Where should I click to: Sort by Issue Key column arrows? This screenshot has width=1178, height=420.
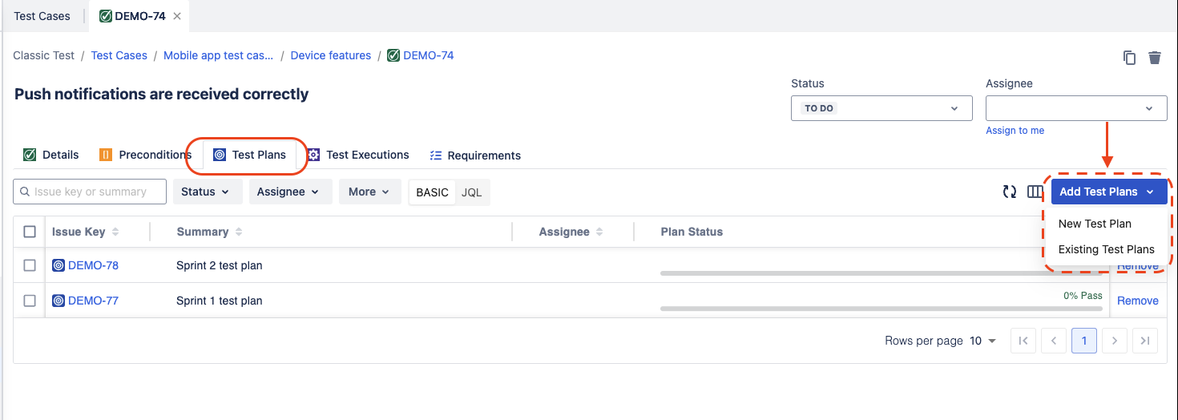tap(115, 232)
